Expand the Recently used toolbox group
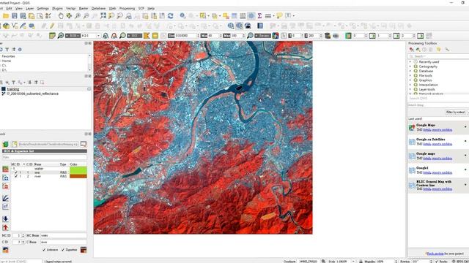Screen dimensions: 469x263 coord(410,61)
